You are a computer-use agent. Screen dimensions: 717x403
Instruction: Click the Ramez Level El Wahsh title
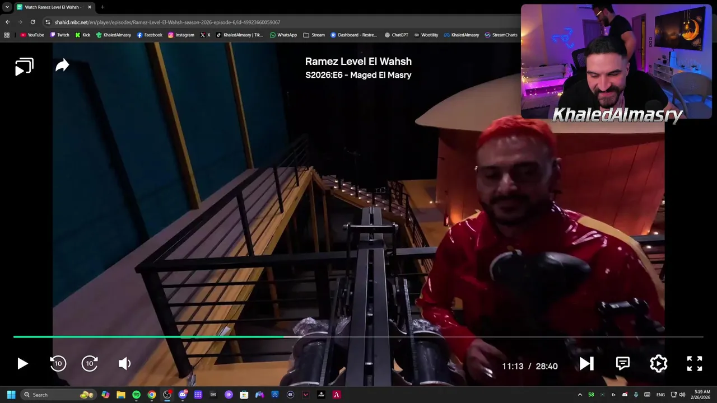358,62
